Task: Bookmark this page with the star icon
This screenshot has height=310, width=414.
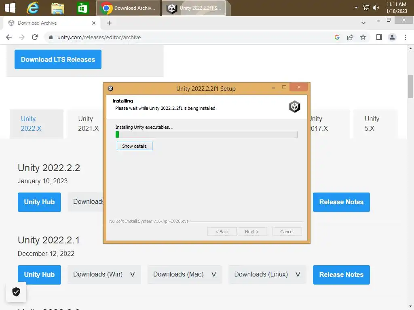Action: click(363, 37)
